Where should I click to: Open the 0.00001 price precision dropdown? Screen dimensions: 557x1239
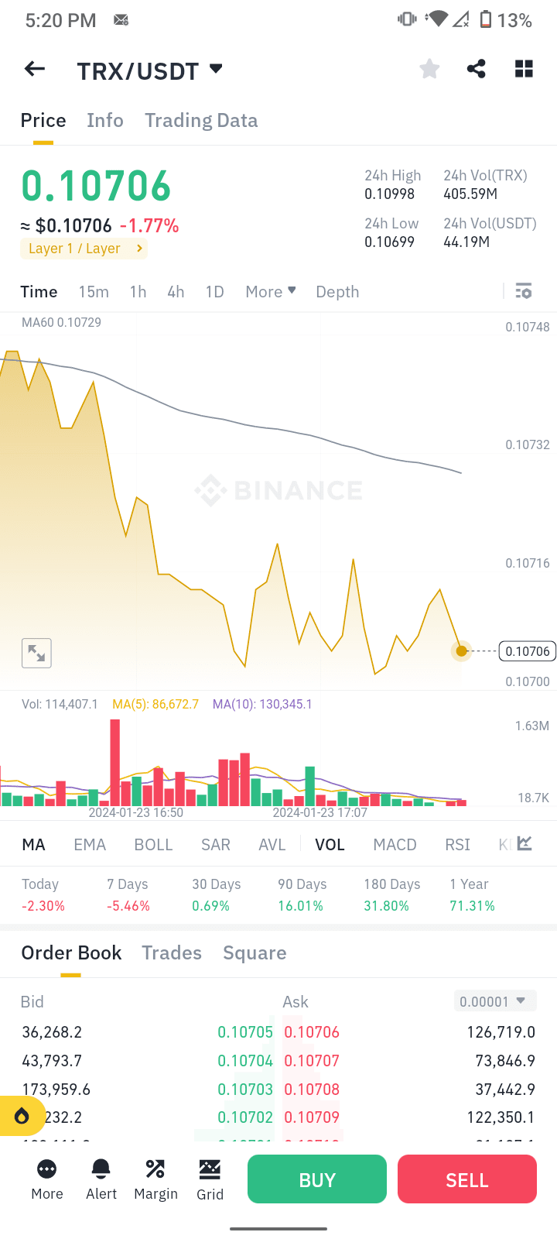tap(494, 1001)
